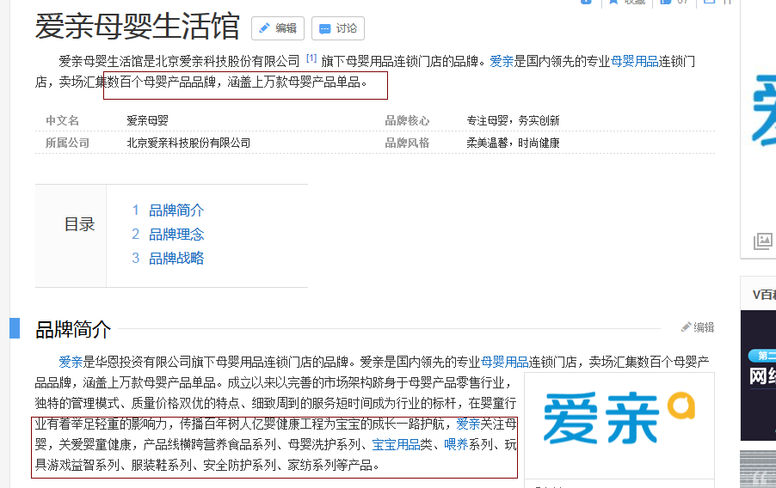Open the image album icon in the sidebar
Screen dimensions: 776x488
click(x=762, y=241)
